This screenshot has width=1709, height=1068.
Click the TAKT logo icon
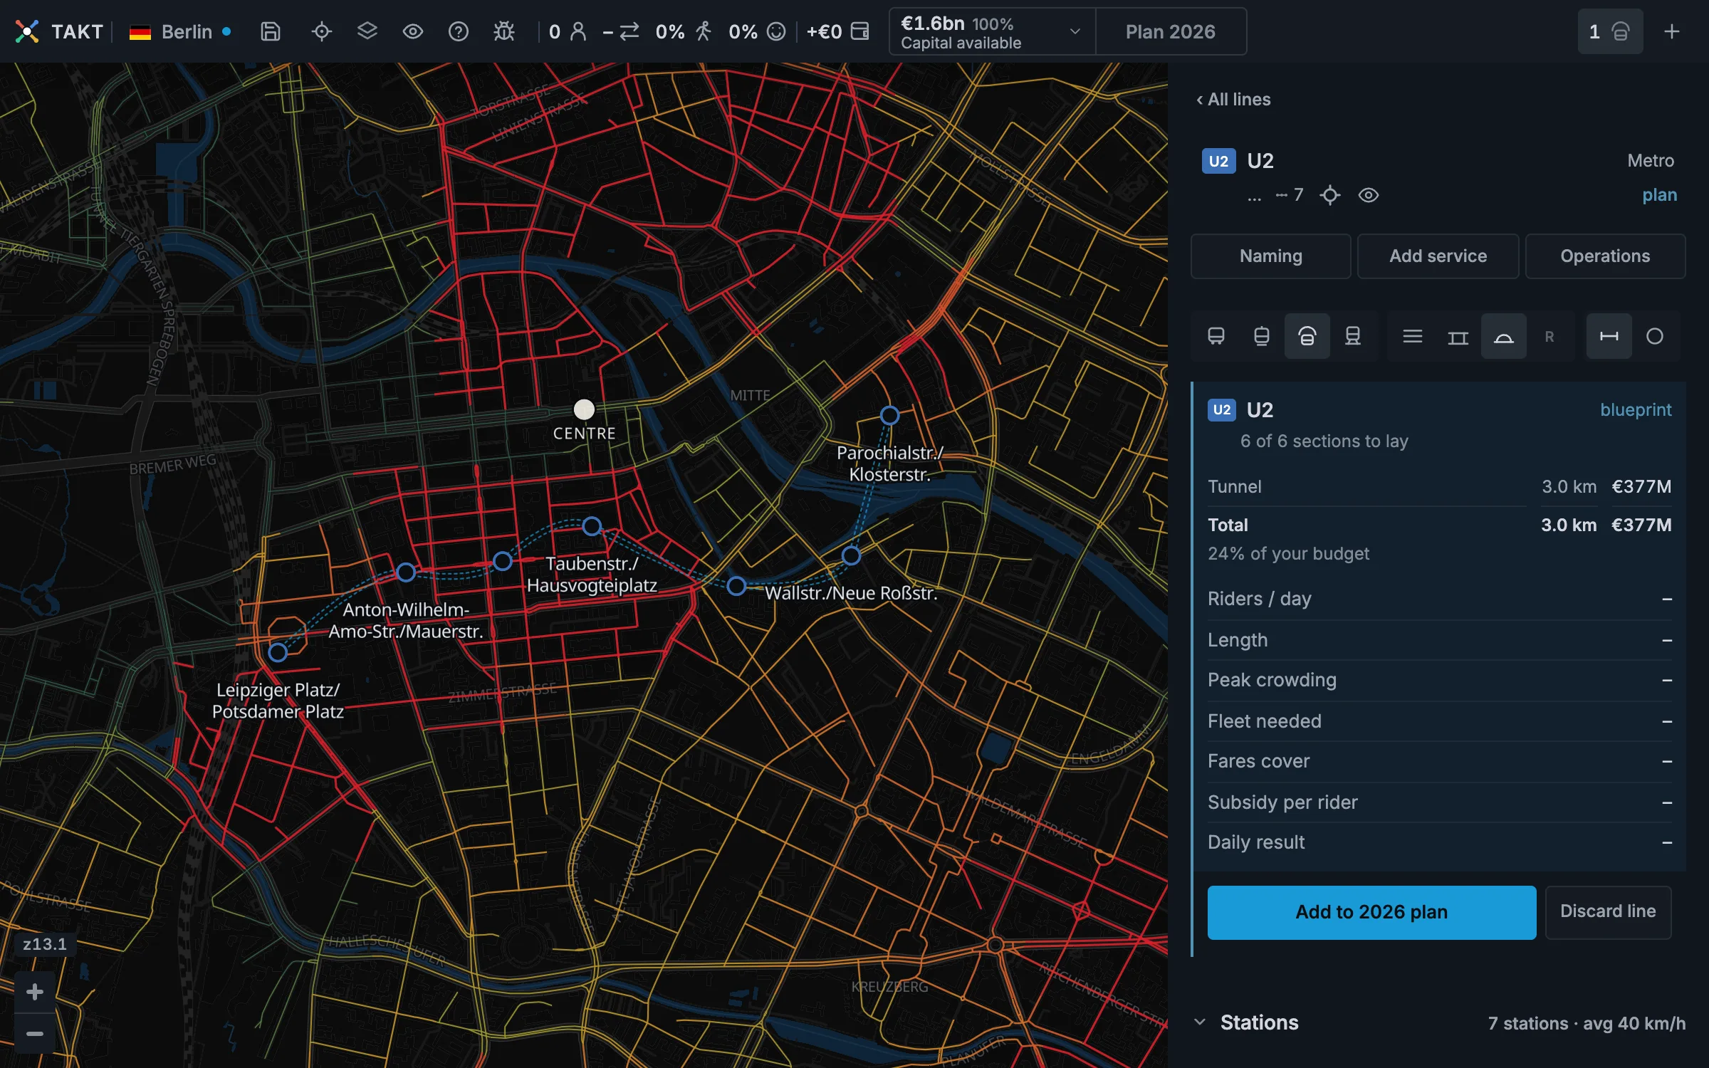pyautogui.click(x=27, y=31)
